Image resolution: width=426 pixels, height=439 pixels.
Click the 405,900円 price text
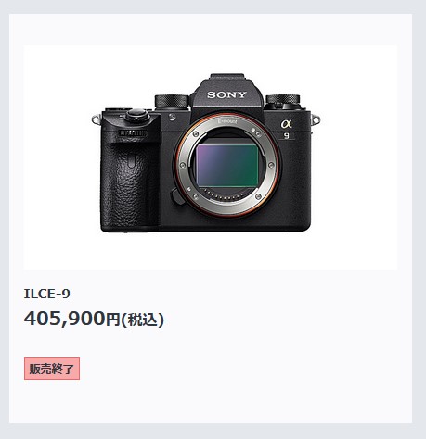pyautogui.click(x=71, y=319)
